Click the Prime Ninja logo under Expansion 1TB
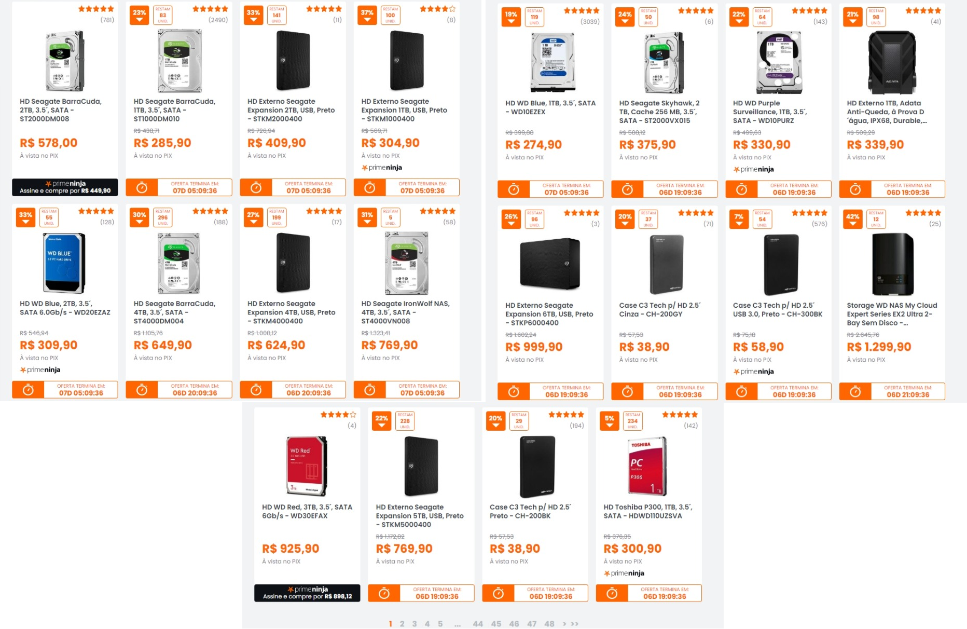This screenshot has height=629, width=967. (x=382, y=168)
